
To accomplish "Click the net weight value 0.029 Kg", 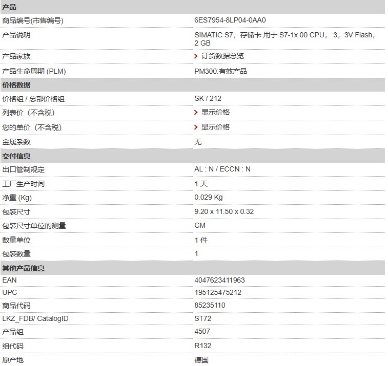I will [x=208, y=197].
